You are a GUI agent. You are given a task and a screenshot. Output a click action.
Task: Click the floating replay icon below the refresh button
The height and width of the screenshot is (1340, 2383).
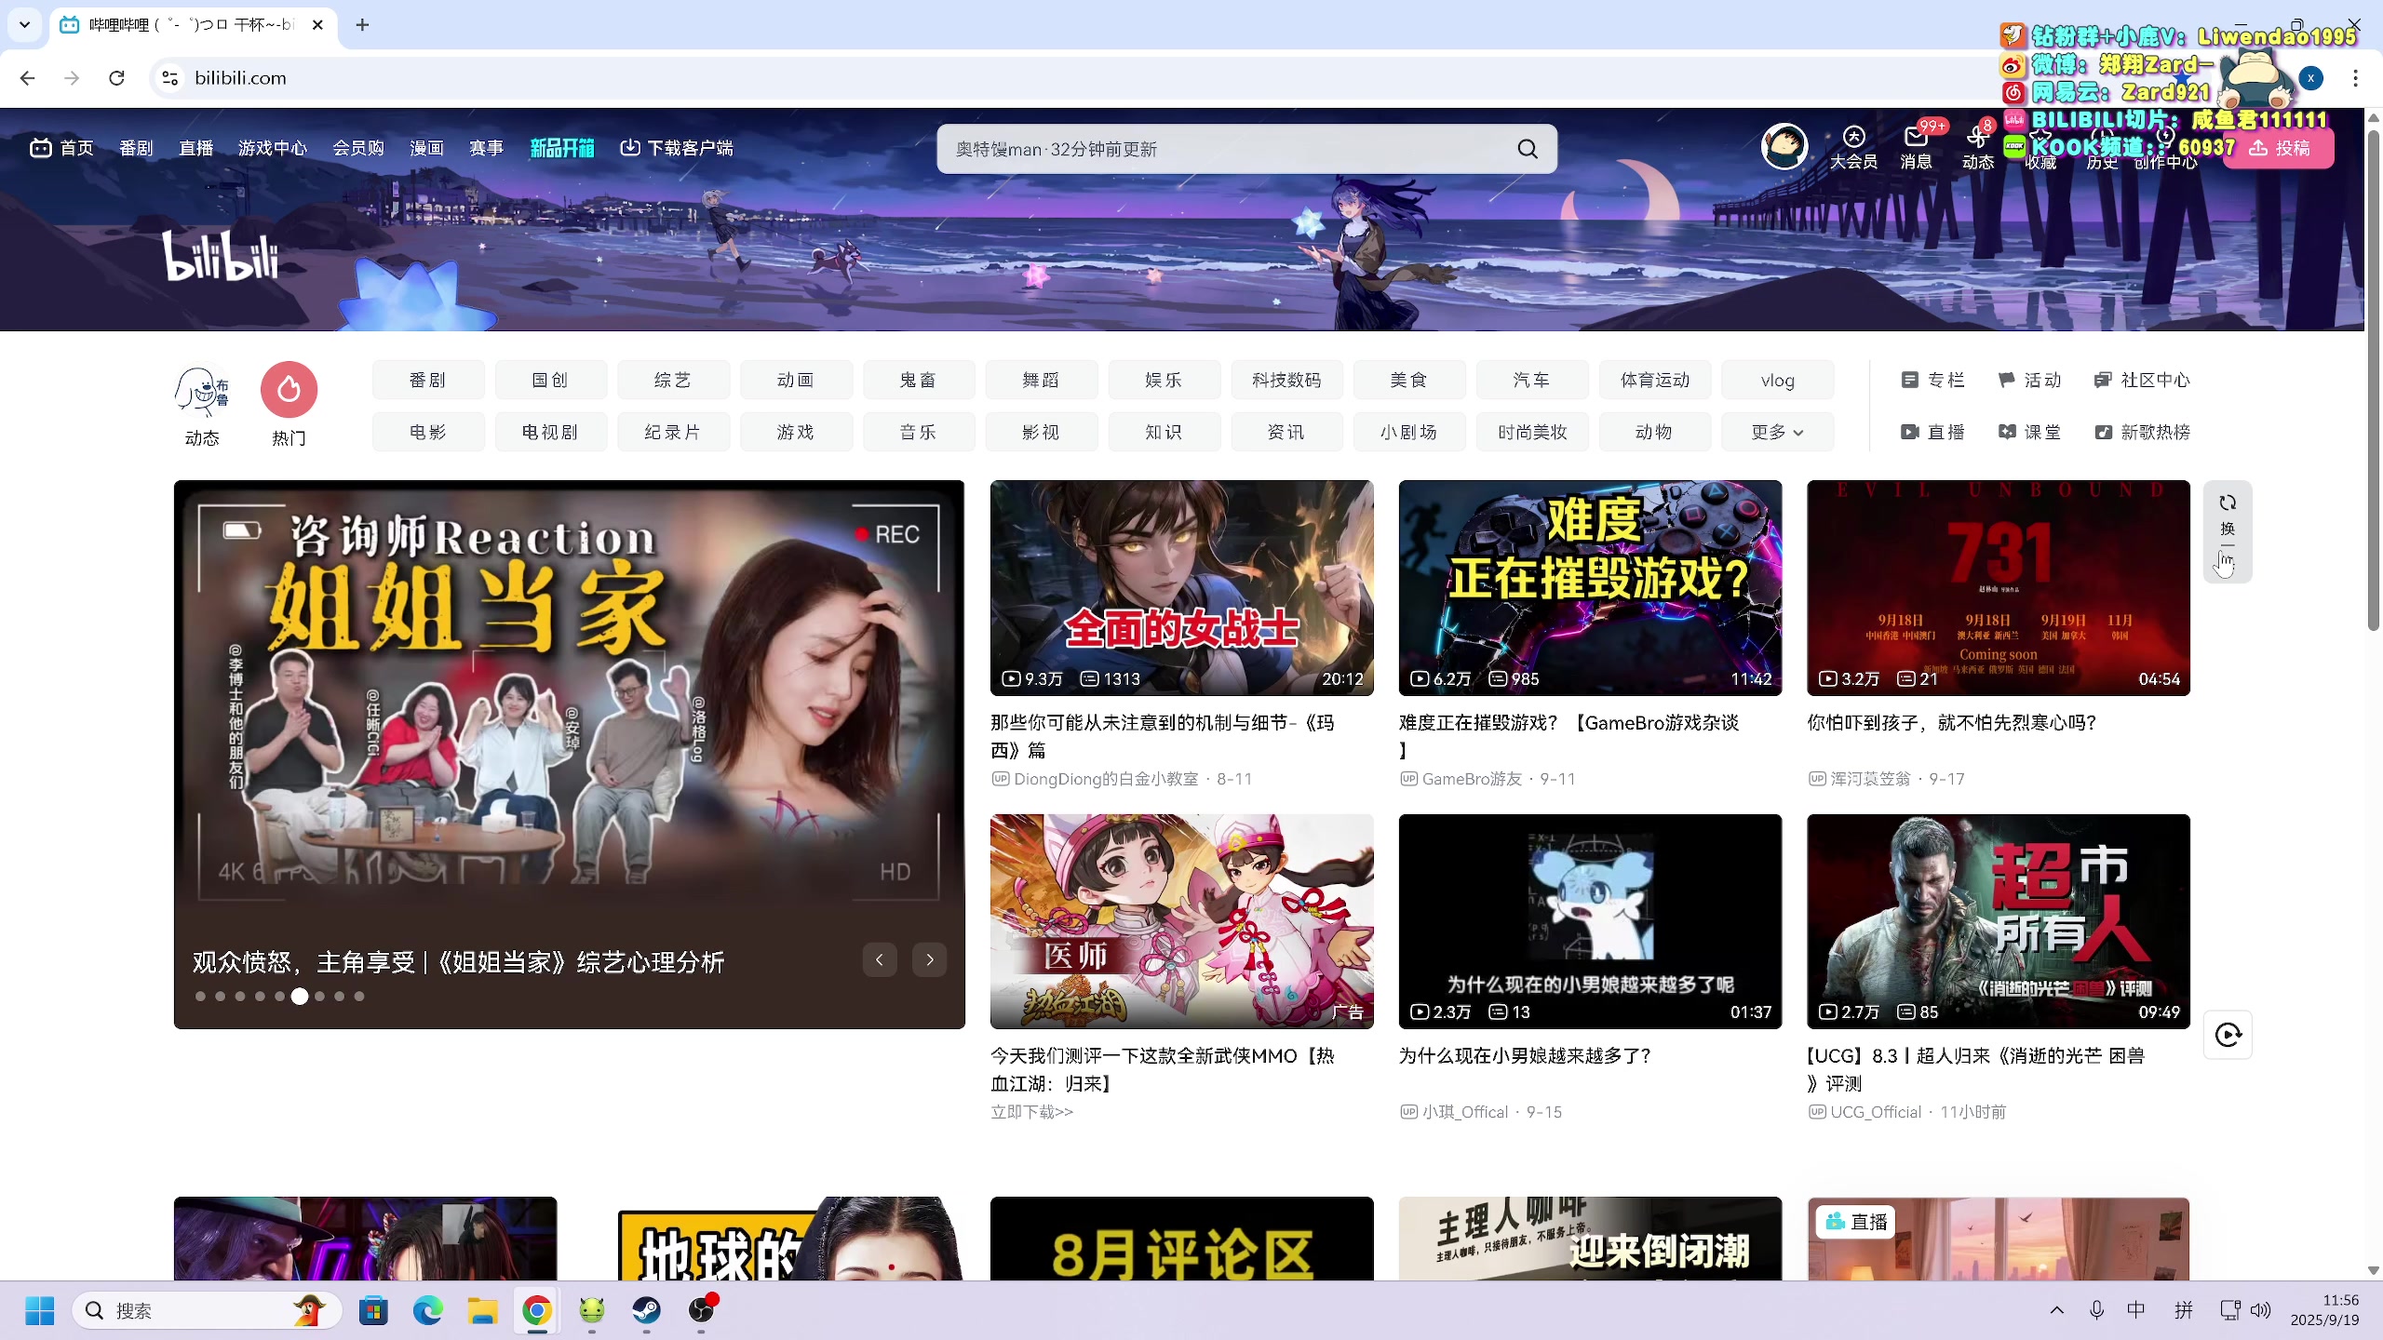[x=2228, y=1035]
